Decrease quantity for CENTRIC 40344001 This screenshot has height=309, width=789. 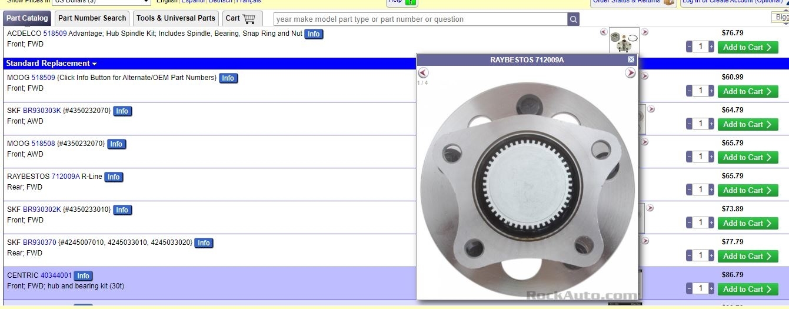click(x=689, y=289)
